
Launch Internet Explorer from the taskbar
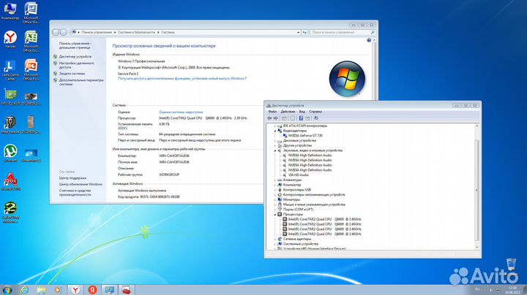click(x=25, y=290)
